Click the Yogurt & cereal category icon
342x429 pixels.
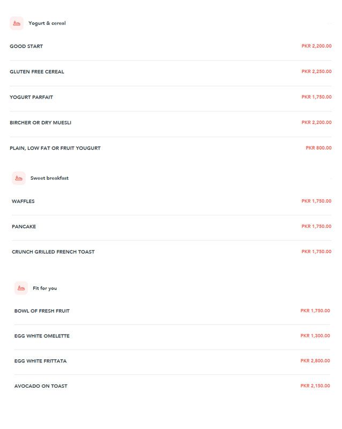tap(17, 23)
